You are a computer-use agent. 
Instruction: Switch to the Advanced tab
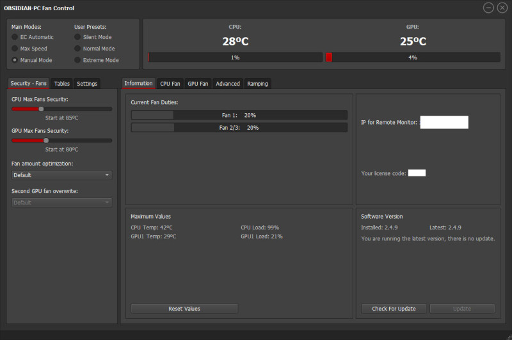pyautogui.click(x=228, y=84)
